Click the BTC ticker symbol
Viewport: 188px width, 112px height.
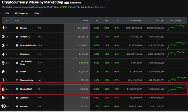[39, 28]
